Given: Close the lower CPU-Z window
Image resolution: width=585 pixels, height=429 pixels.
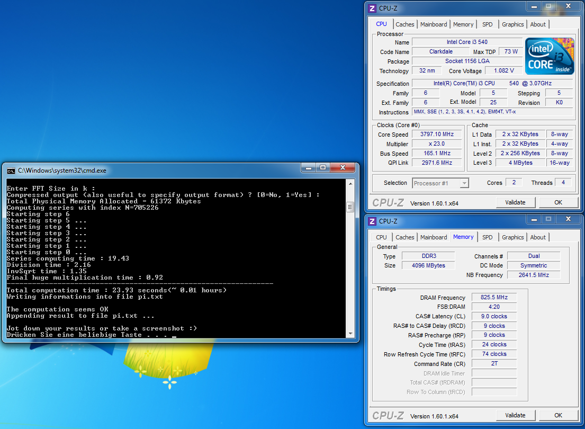Looking at the screenshot, I should point(568,219).
